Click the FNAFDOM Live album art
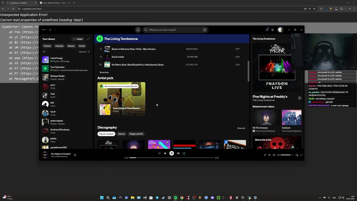Viewport: 357px width, 201px height. 277,67
